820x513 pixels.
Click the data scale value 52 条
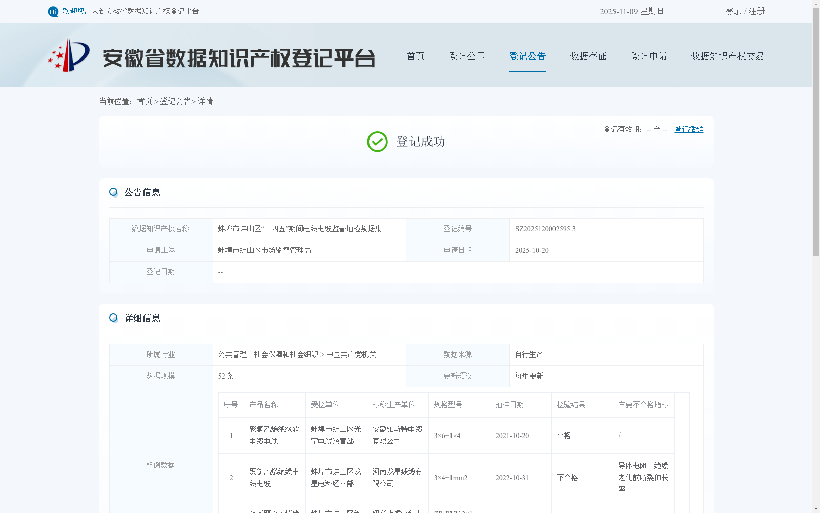click(226, 376)
